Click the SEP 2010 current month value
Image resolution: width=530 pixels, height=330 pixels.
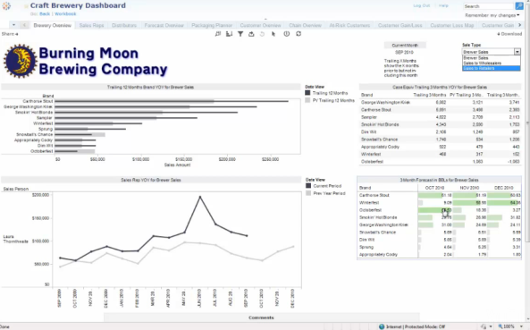(x=404, y=52)
